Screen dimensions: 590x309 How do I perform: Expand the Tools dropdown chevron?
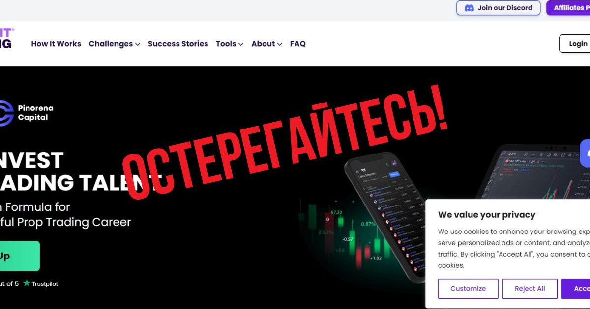[x=241, y=44]
